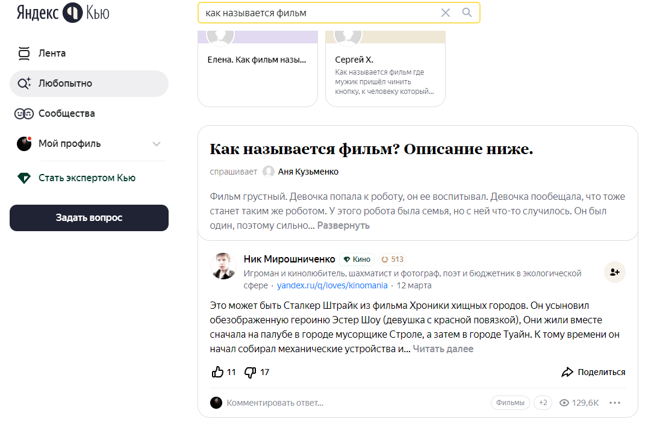Open the three-dot more options menu
Image resolution: width=651 pixels, height=422 pixels.
click(x=615, y=403)
